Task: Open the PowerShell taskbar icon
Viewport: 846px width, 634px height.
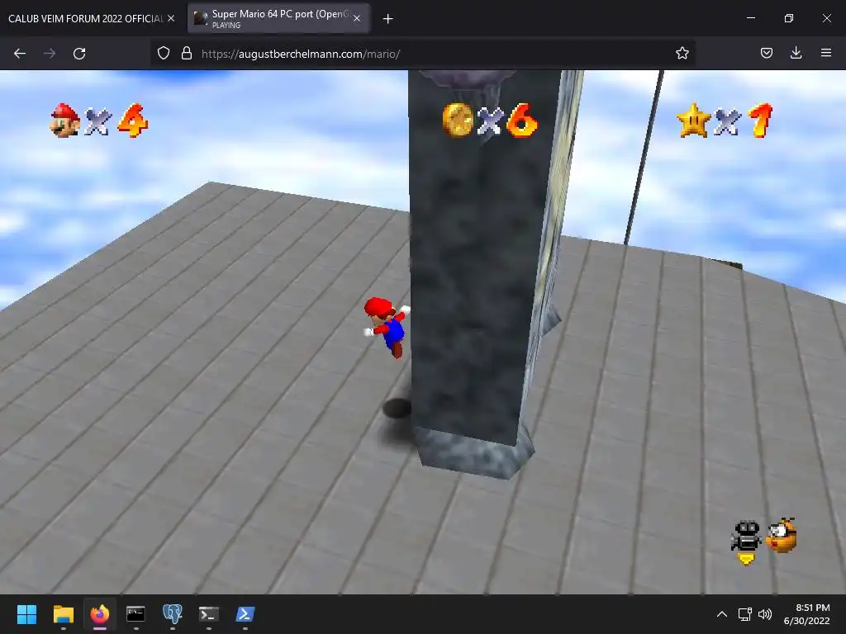Action: (245, 614)
